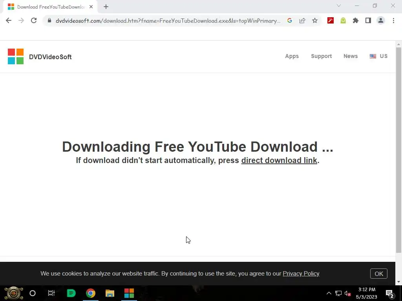Open the Chrome three-dot menu
The image size is (402, 301).
[x=393, y=20]
